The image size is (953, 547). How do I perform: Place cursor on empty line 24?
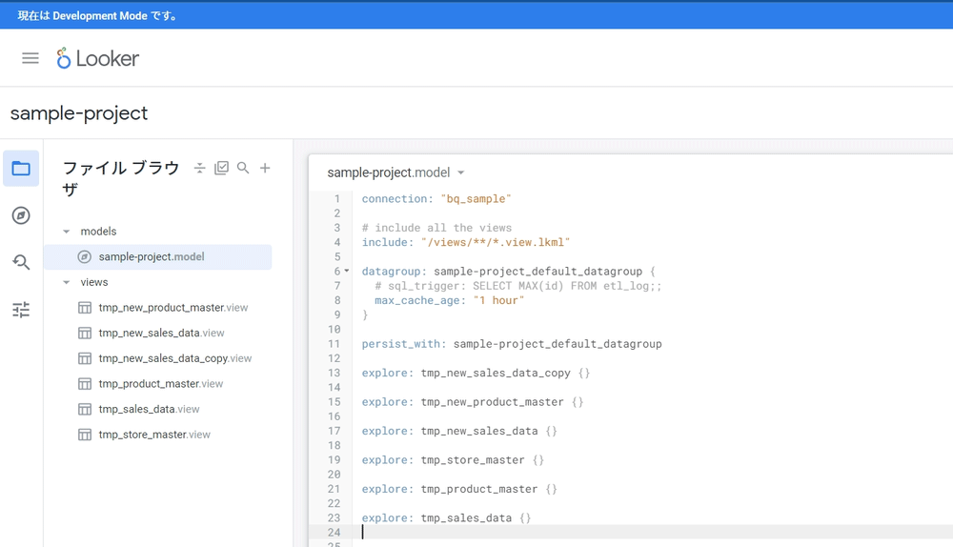pos(572,532)
